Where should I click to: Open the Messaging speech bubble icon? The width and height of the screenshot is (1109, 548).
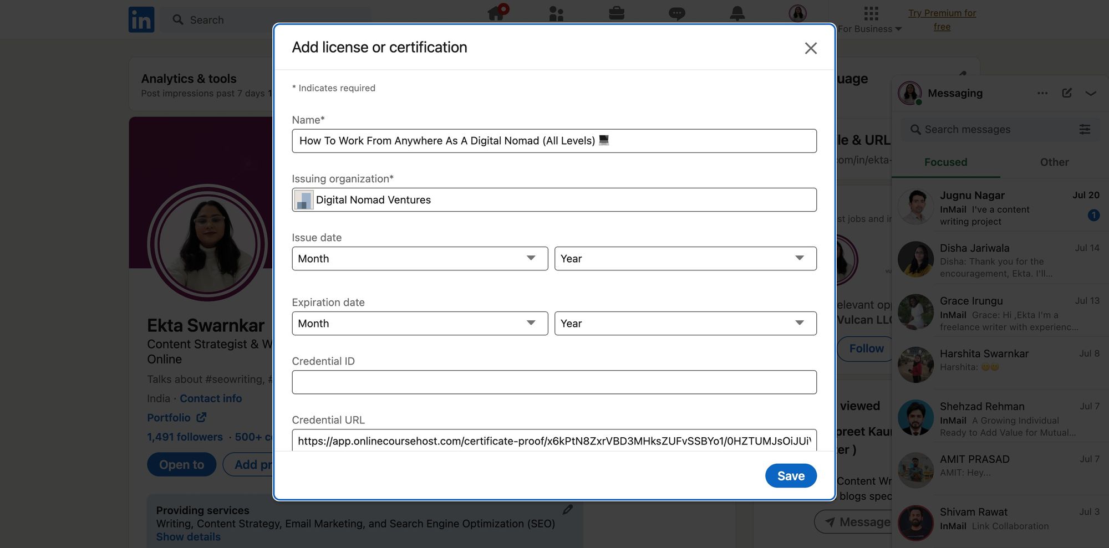[677, 13]
